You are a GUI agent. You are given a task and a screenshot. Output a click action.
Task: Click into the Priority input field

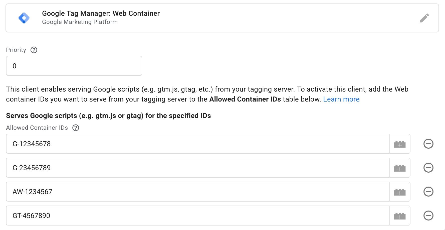(74, 66)
